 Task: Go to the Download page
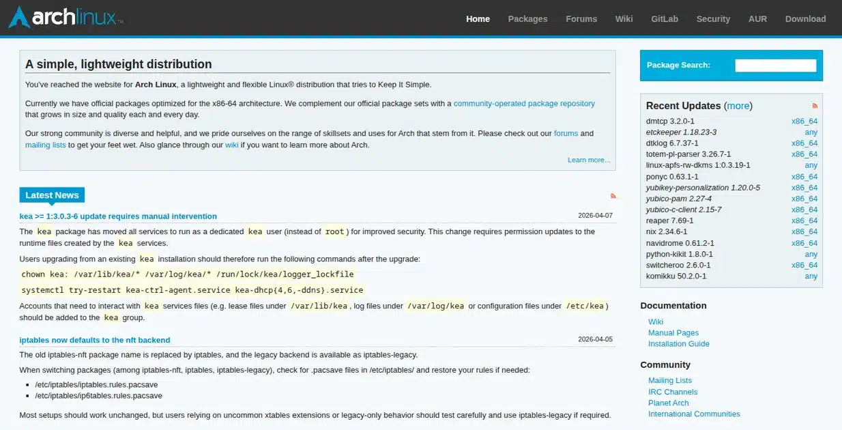click(805, 19)
